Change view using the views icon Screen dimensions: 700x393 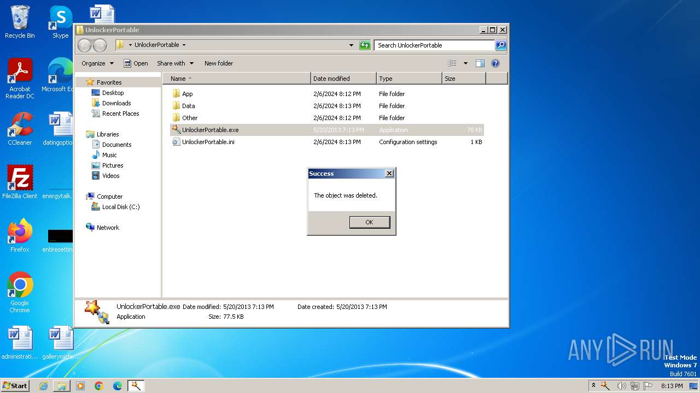click(x=452, y=63)
